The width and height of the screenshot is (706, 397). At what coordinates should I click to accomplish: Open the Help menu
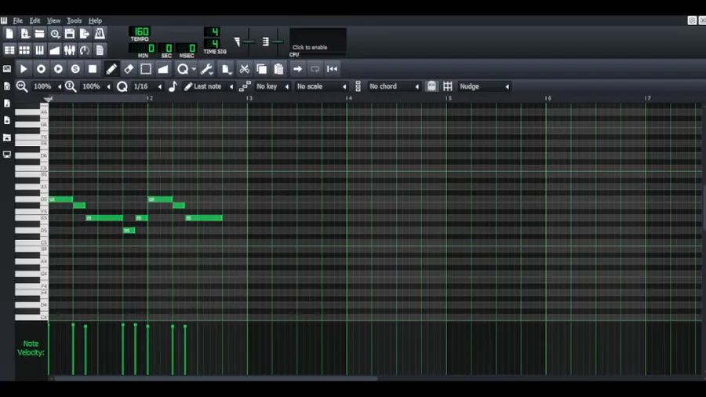click(95, 20)
